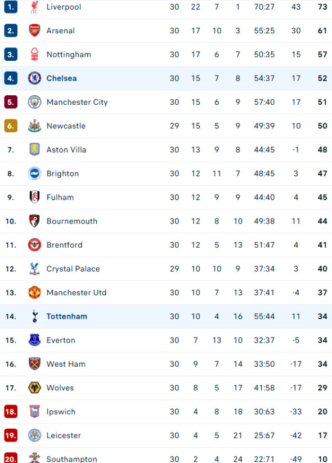Click the Bournemouth team name
This screenshot has width=332, height=463.
pos(72,221)
